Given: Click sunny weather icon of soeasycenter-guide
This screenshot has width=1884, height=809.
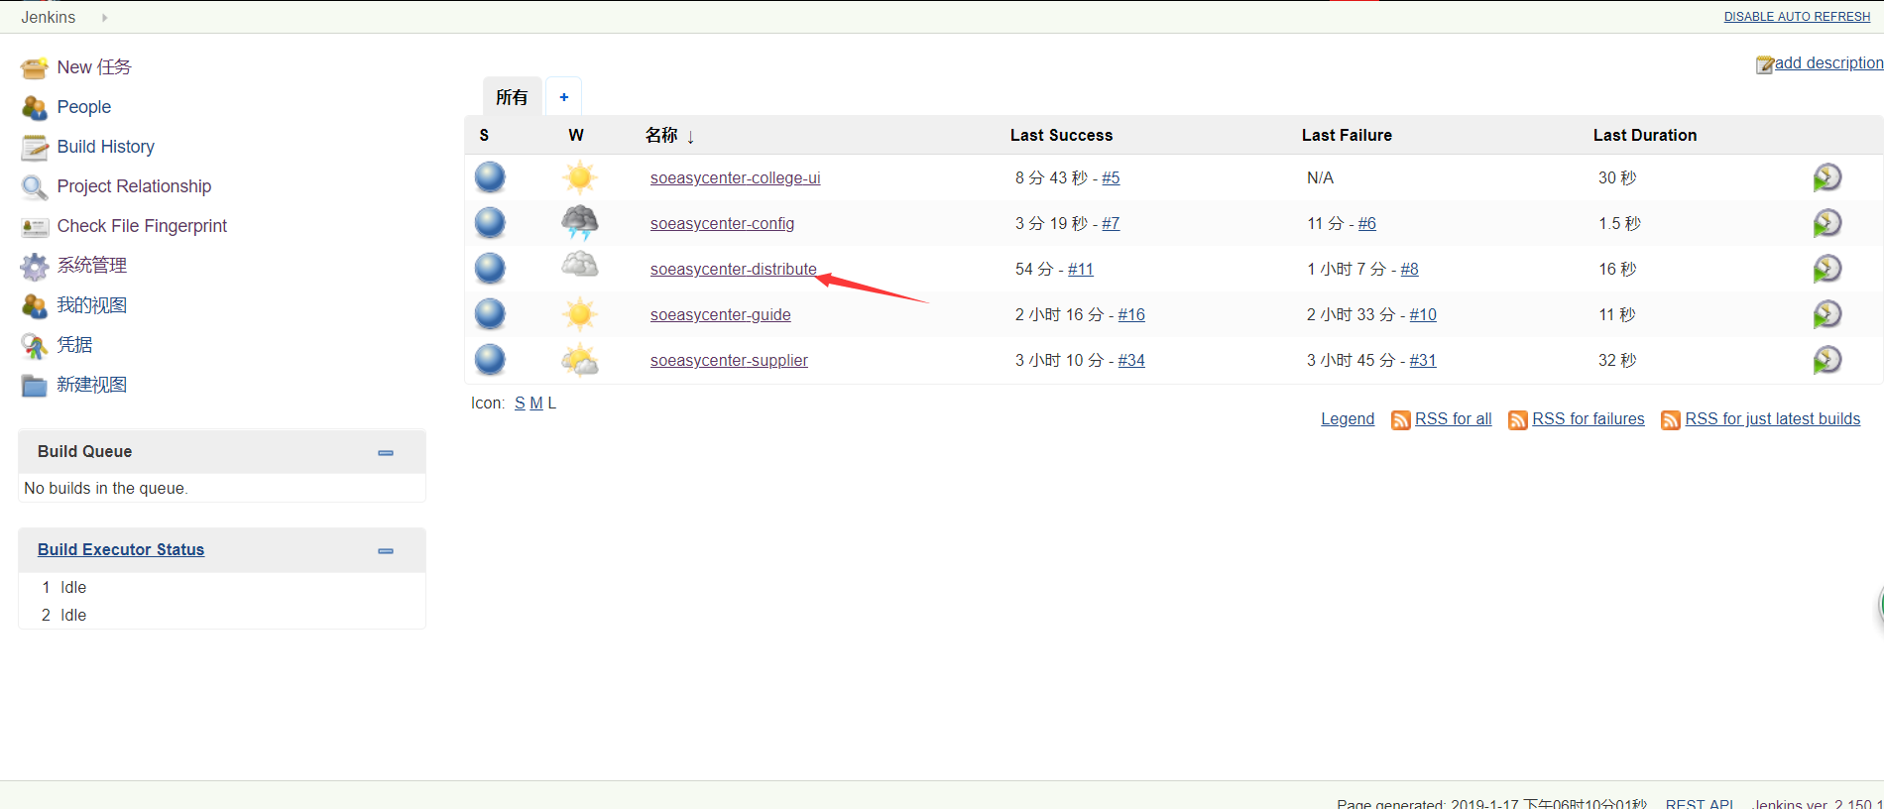Looking at the screenshot, I should point(580,314).
